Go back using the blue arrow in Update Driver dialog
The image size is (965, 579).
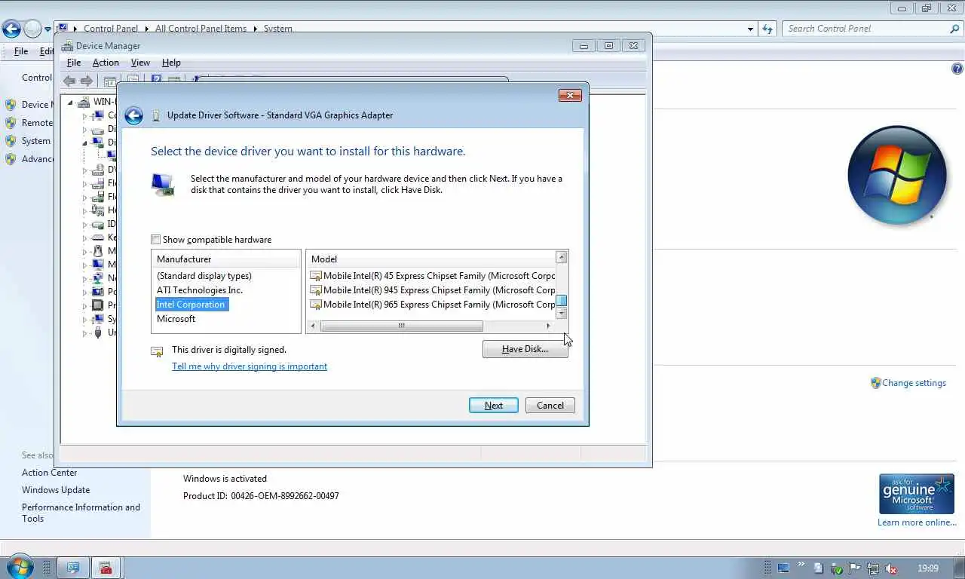click(x=133, y=115)
